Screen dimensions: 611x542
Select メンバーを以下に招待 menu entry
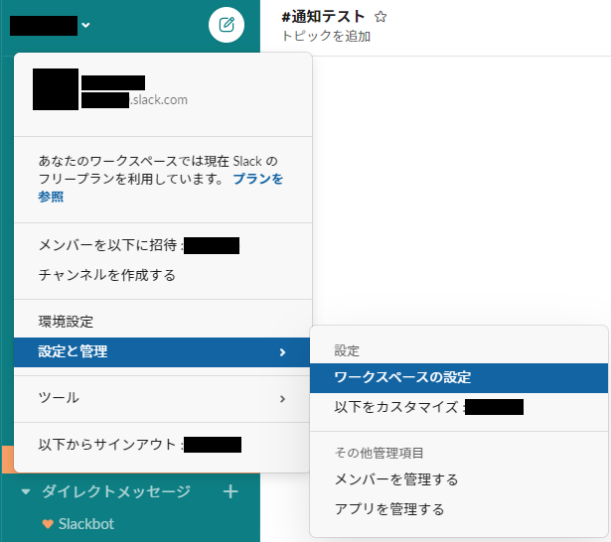pos(163,245)
